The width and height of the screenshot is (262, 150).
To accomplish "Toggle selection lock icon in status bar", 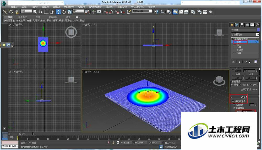I will click(x=113, y=143).
